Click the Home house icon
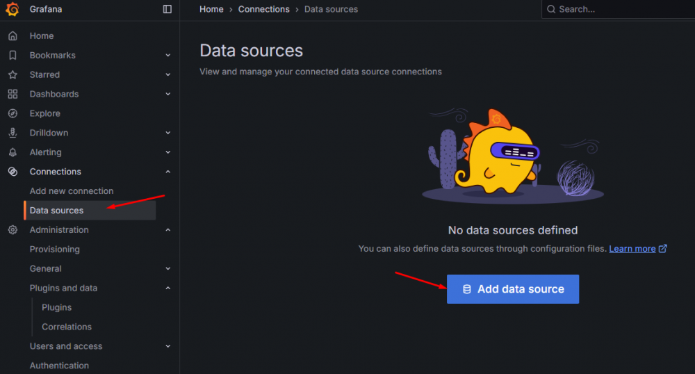The width and height of the screenshot is (695, 374). point(13,36)
